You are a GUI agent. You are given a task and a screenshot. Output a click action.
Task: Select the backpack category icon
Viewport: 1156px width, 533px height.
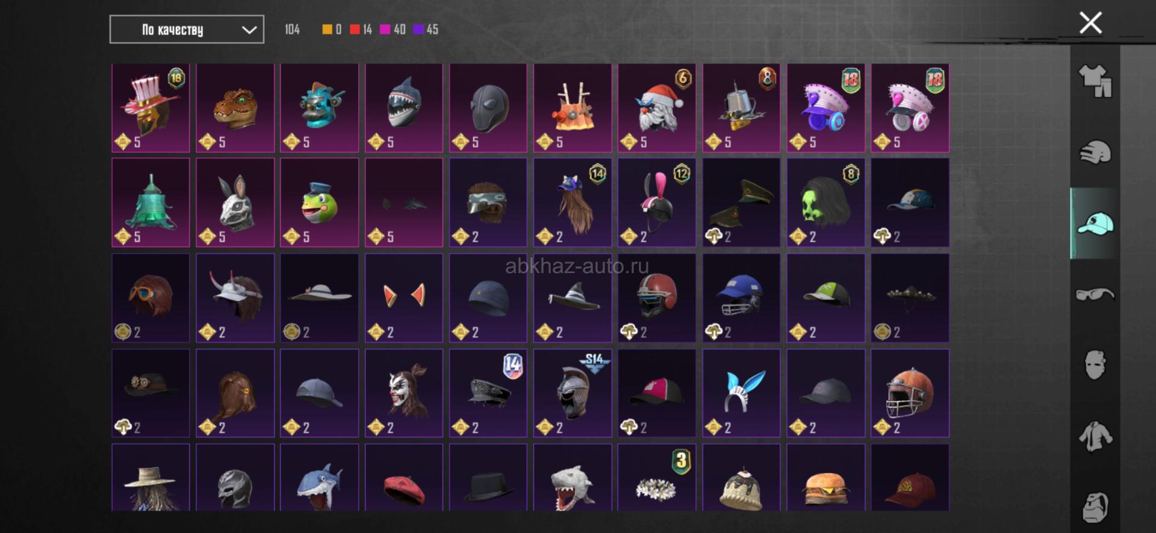pyautogui.click(x=1095, y=507)
